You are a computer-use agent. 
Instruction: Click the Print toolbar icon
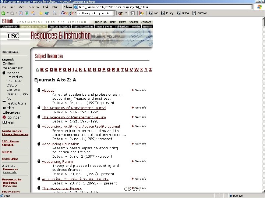pos(54,13)
